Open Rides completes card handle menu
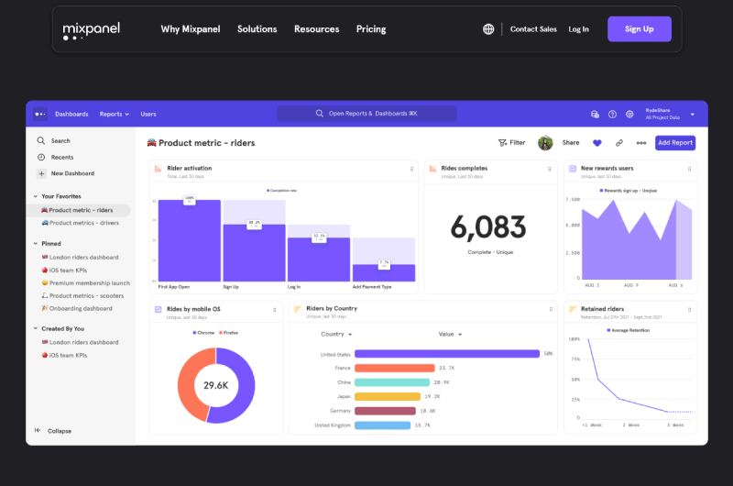This screenshot has width=733, height=486. click(549, 169)
